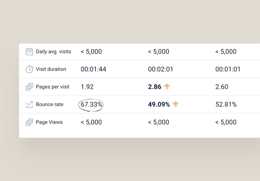Select the Visit duration label
Viewport: 260px width, 181px height.
[51, 69]
